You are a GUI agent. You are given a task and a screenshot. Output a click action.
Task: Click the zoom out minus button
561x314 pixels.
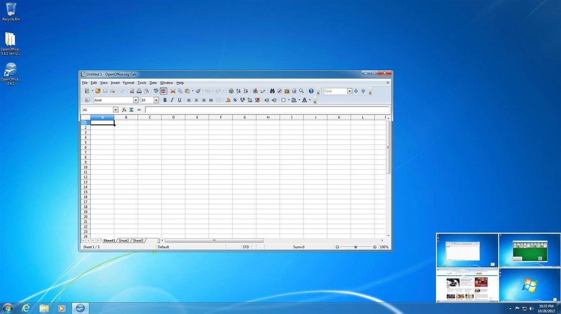pos(337,247)
